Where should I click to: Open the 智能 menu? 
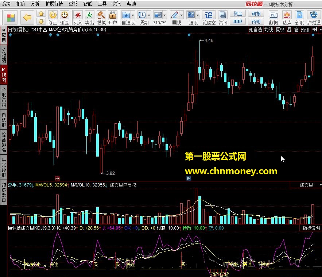click(x=88, y=4)
